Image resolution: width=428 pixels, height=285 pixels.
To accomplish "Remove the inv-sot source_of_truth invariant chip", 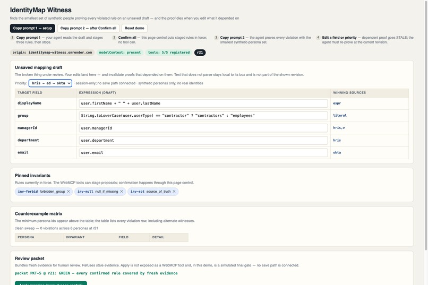I will [x=174, y=192].
